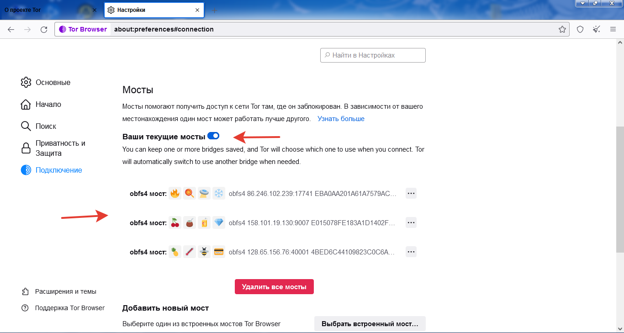The image size is (624, 333).
Task: Click the Tor Browser identity icon in address bar
Action: tap(83, 29)
